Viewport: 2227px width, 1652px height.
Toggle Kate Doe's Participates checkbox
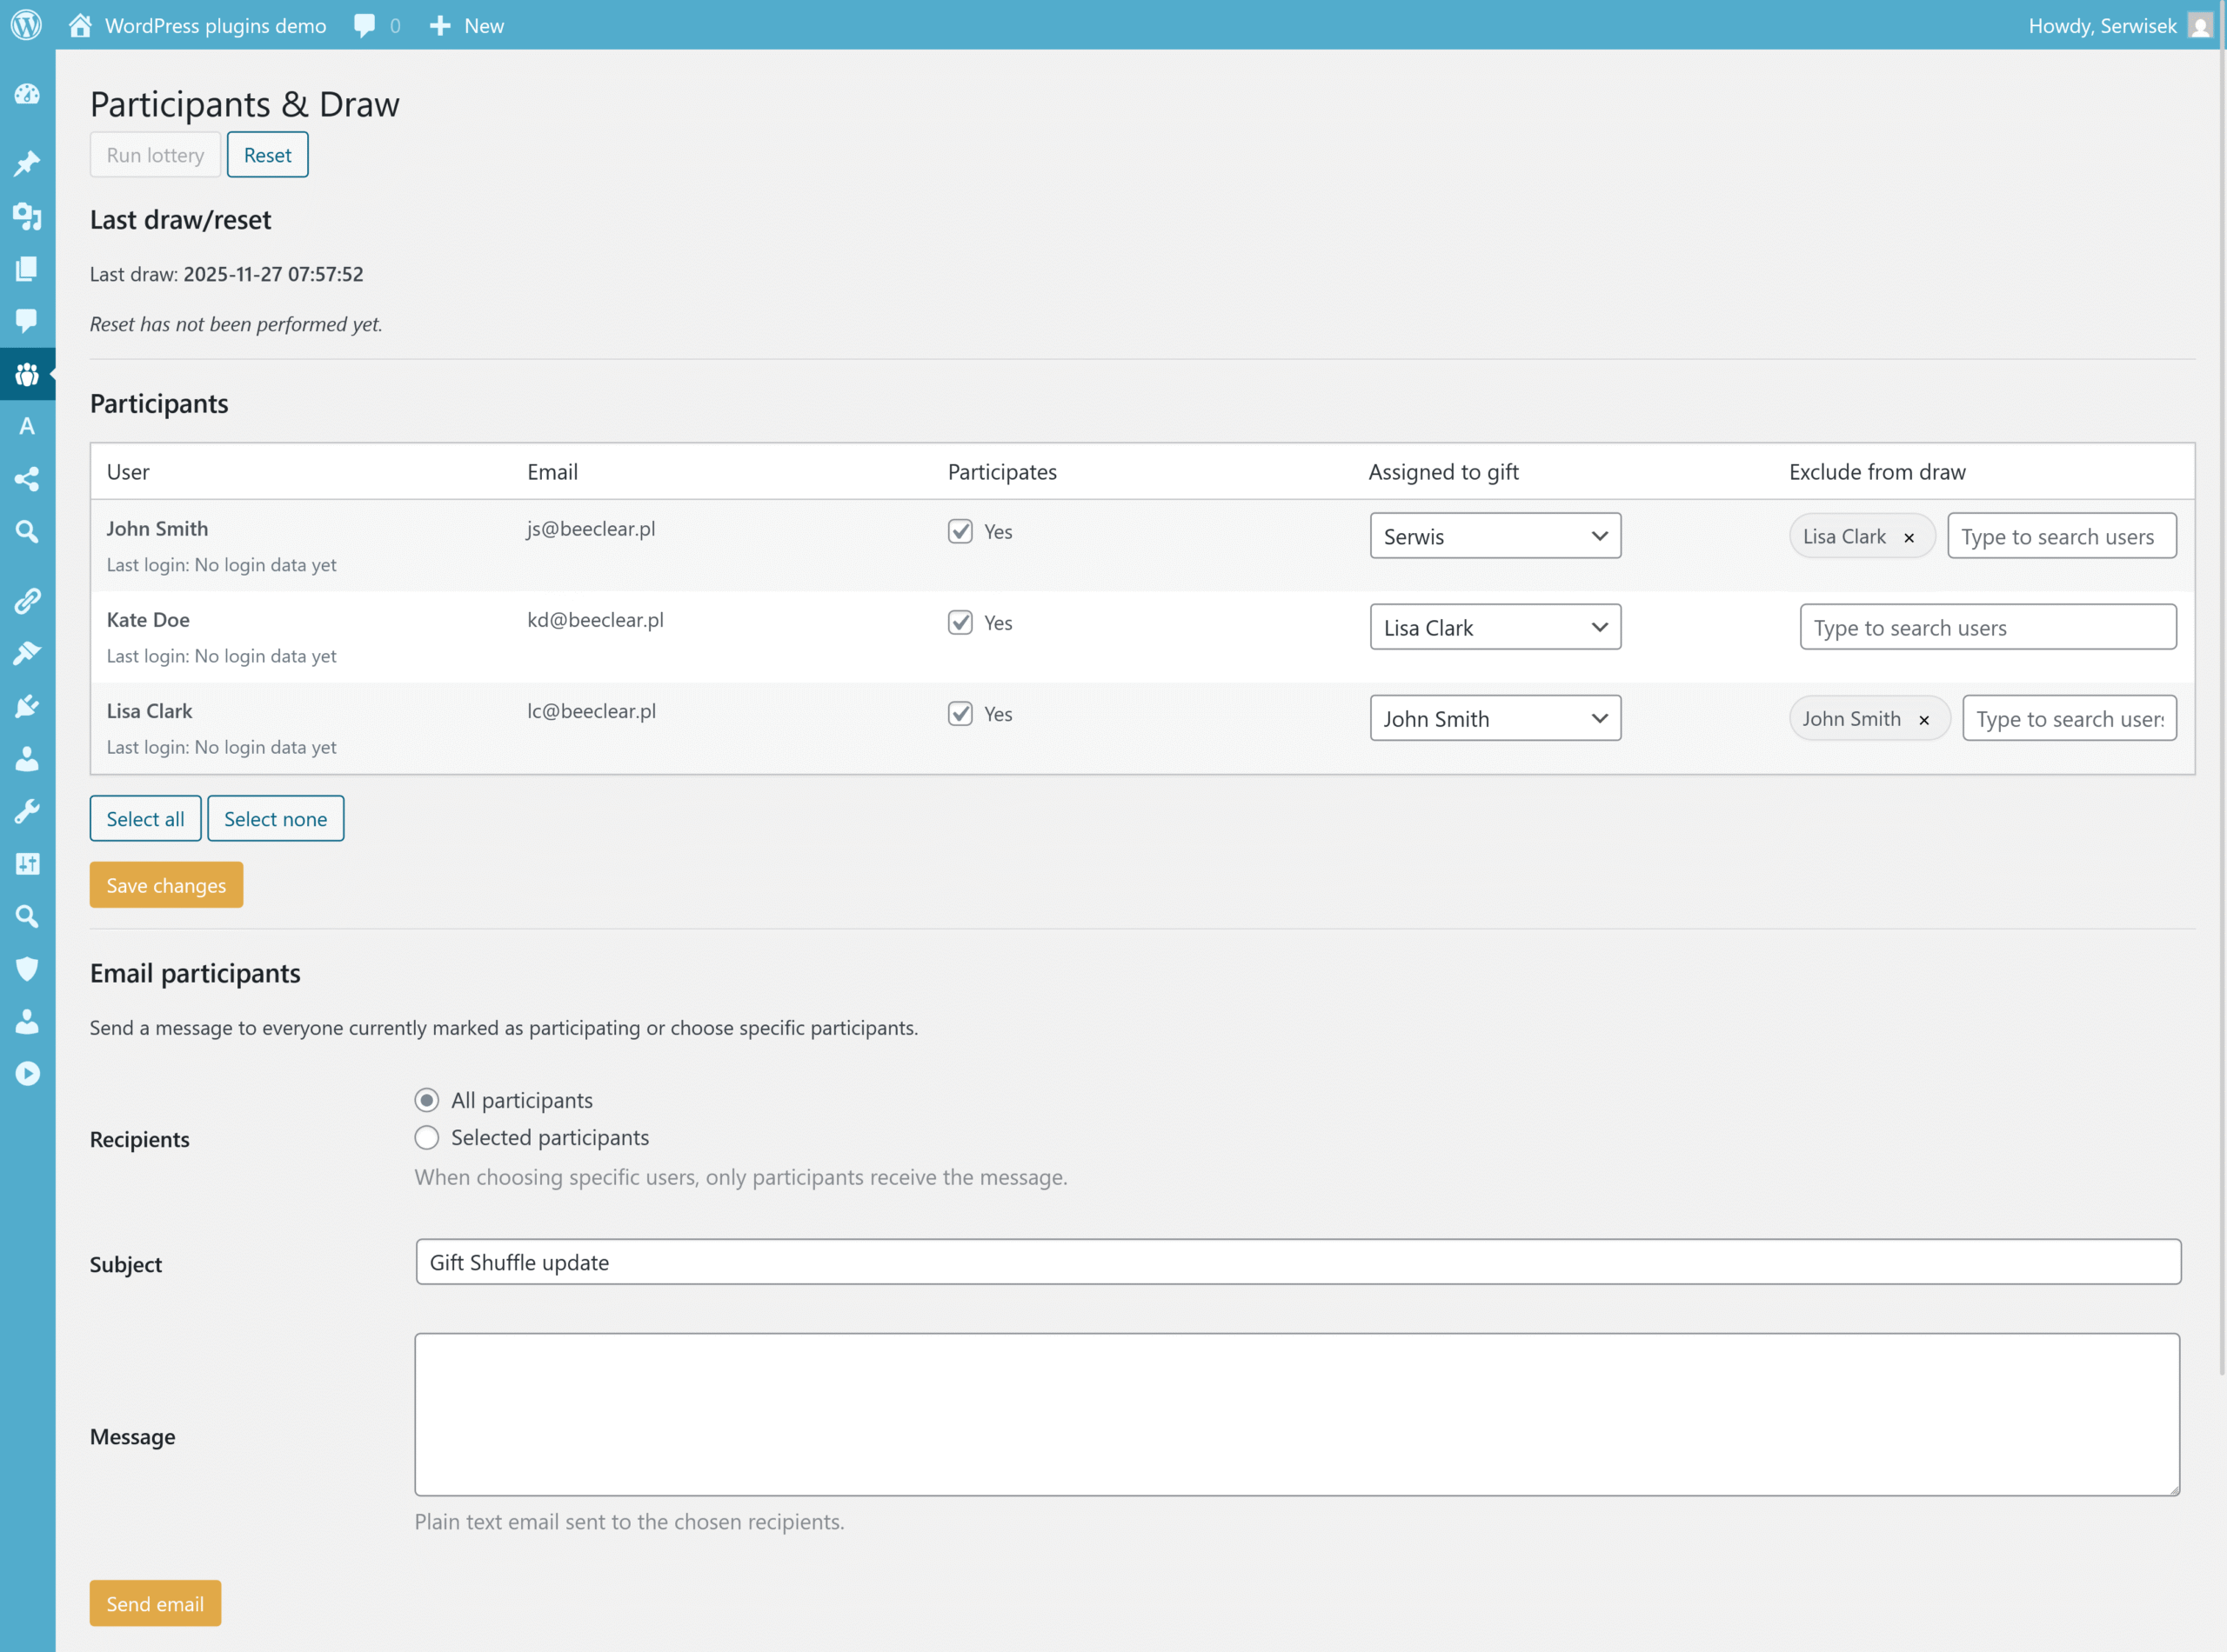coord(960,622)
